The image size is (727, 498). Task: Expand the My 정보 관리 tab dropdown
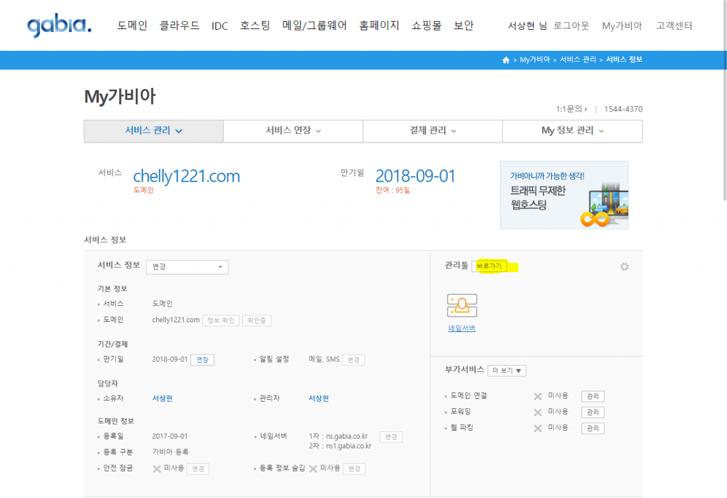point(573,131)
